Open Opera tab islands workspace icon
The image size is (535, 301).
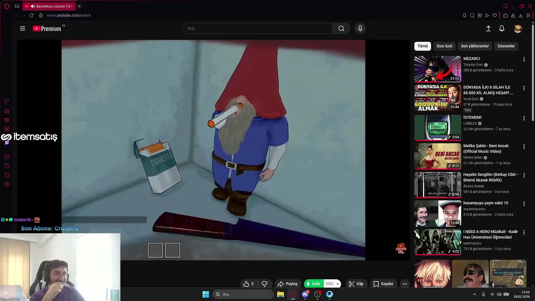pyautogui.click(x=17, y=6)
